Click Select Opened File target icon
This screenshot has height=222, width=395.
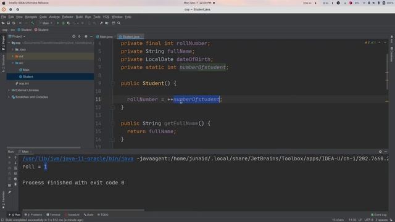point(73,36)
